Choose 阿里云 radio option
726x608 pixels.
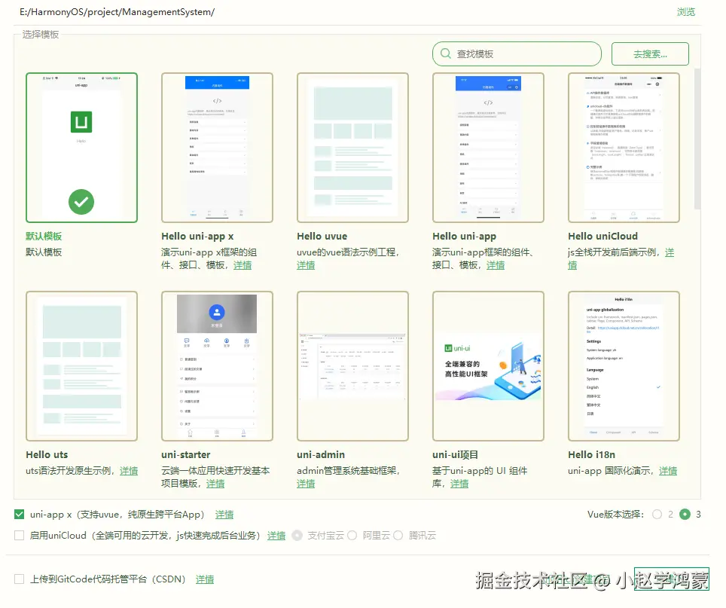click(352, 536)
